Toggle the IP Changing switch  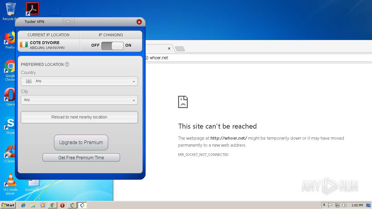[112, 46]
